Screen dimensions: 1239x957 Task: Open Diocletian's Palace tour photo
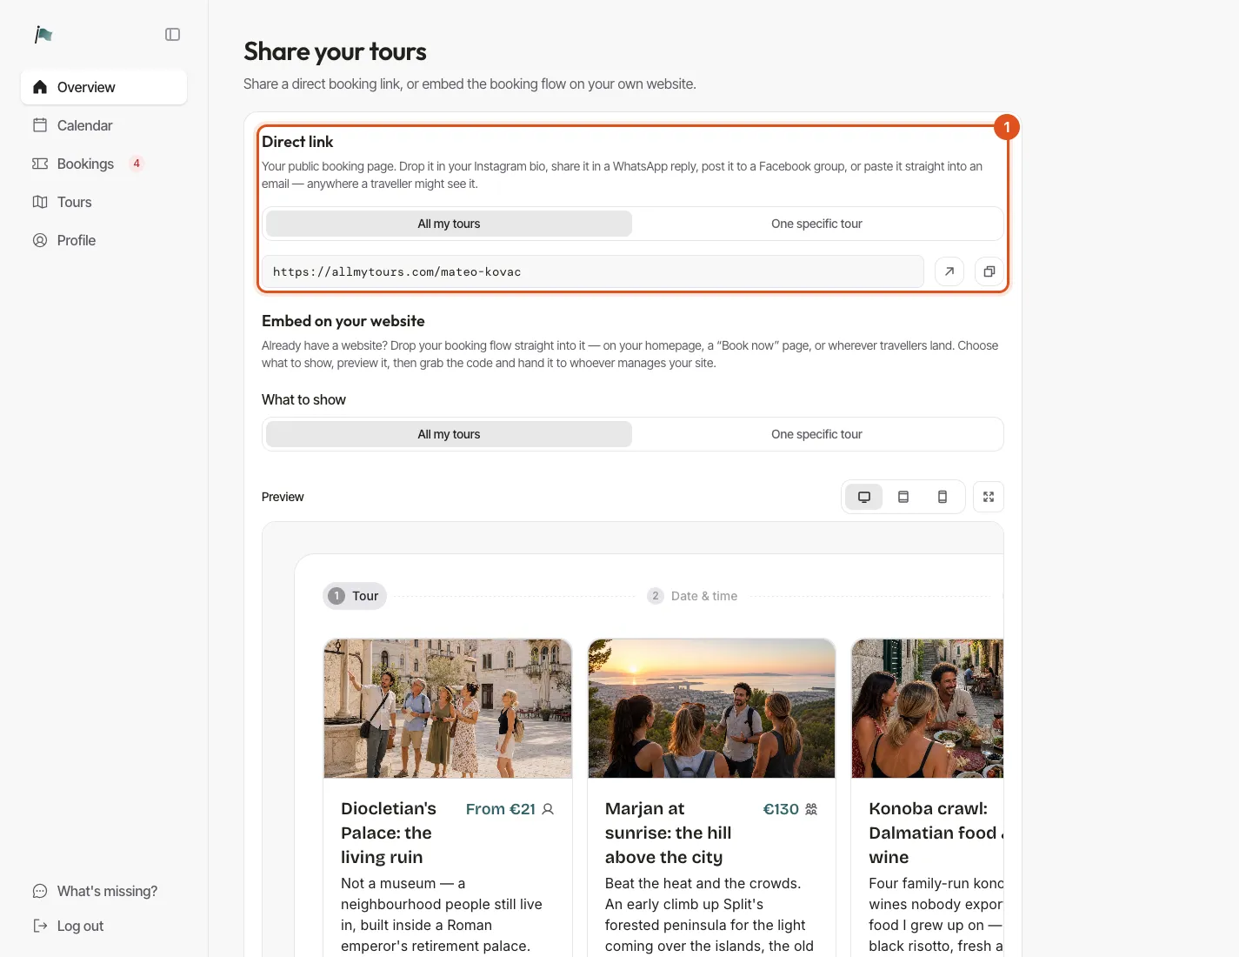point(448,708)
